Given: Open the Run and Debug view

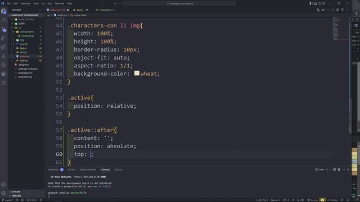Looking at the screenshot, I should (x=3, y=38).
